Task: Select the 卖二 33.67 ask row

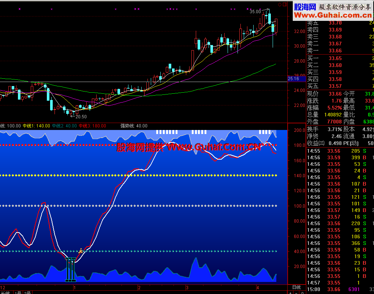Action: pos(340,44)
